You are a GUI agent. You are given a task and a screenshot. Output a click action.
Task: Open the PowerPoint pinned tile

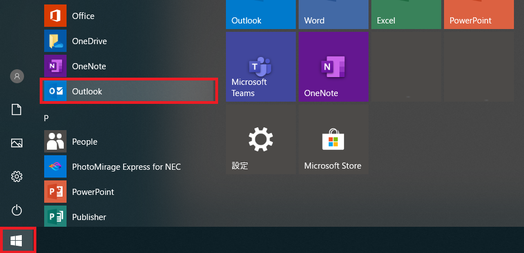[479, 15]
